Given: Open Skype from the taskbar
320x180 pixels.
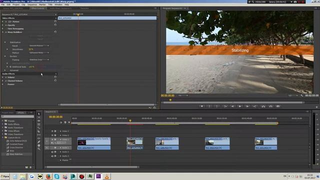Looking at the screenshot, I should tap(56, 176).
